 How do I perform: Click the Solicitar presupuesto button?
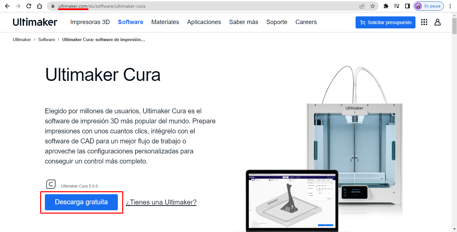pos(385,22)
